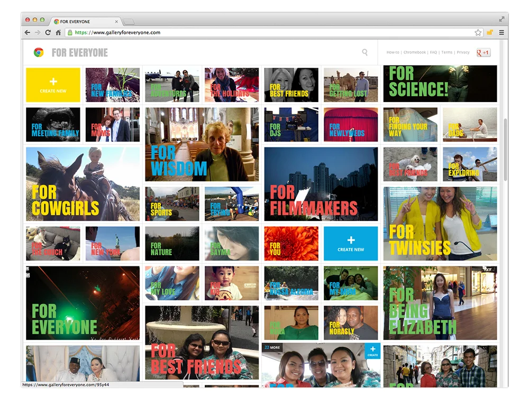This screenshot has height=417, width=529.
Task: Go back using the browser back arrow
Action: pyautogui.click(x=28, y=33)
